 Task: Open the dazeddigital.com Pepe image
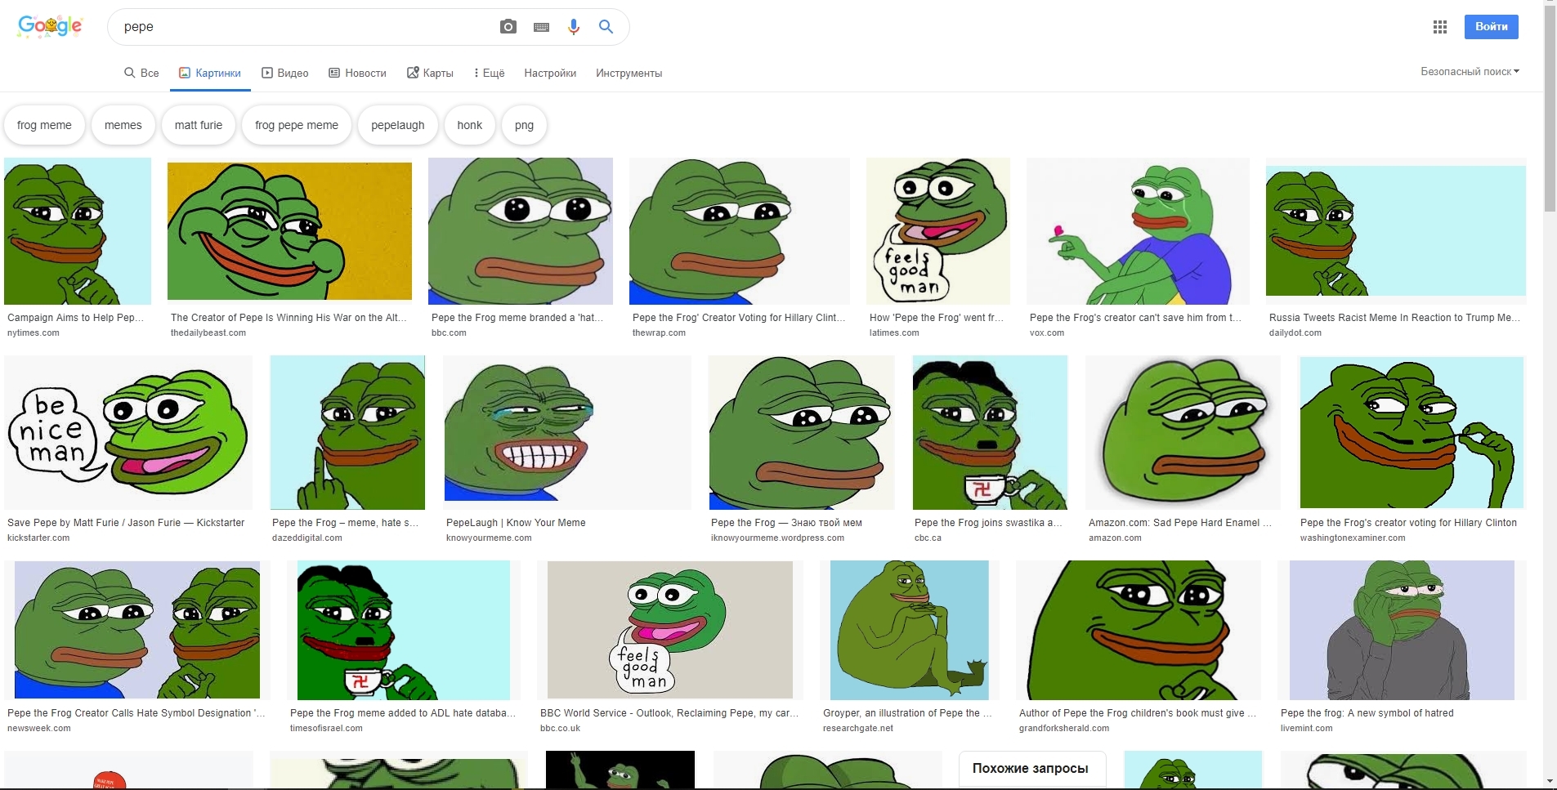tap(347, 433)
